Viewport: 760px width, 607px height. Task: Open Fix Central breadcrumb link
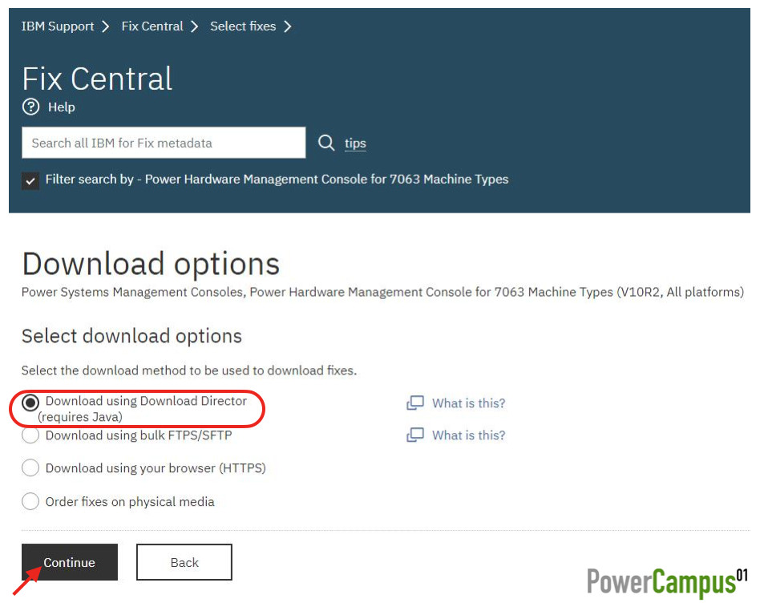pos(152,26)
